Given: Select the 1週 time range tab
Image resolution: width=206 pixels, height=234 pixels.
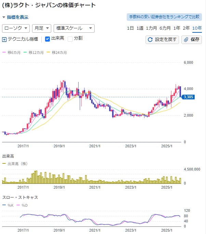Looking at the screenshot, I should pyautogui.click(x=140, y=28).
